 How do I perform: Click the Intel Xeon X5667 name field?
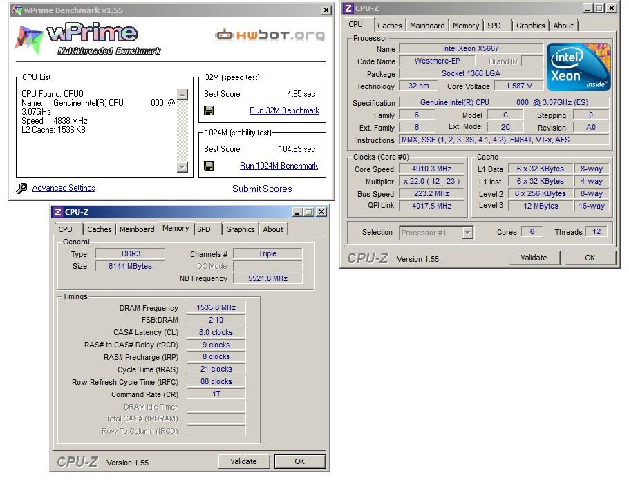point(471,48)
